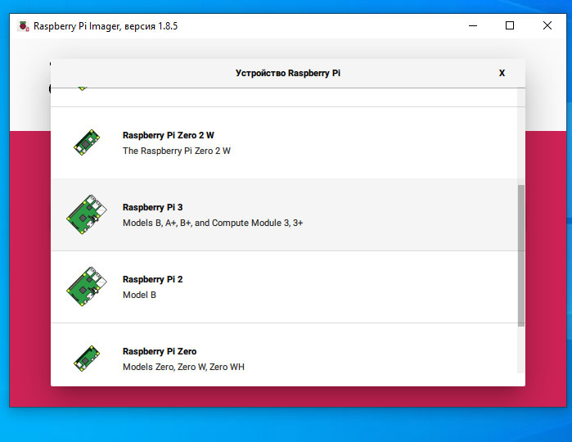Click the Raspberry Pi Imager title bar logo
Viewport: 572px width, 442px height.
pyautogui.click(x=24, y=26)
